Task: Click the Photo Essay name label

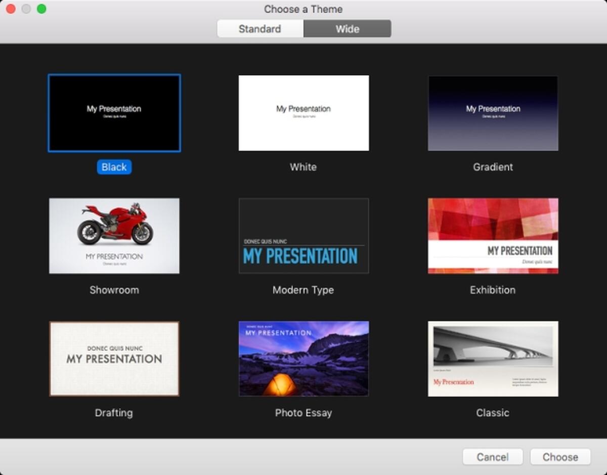Action: (303, 413)
